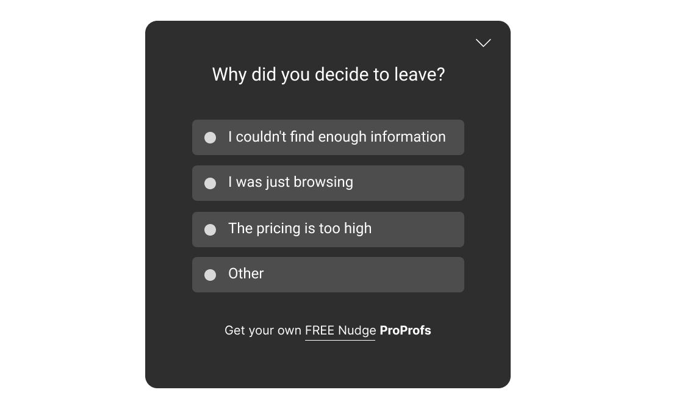Screen dimensions: 676x409
Task: Select 'I couldn't find enough information' radio button
Action: point(210,137)
